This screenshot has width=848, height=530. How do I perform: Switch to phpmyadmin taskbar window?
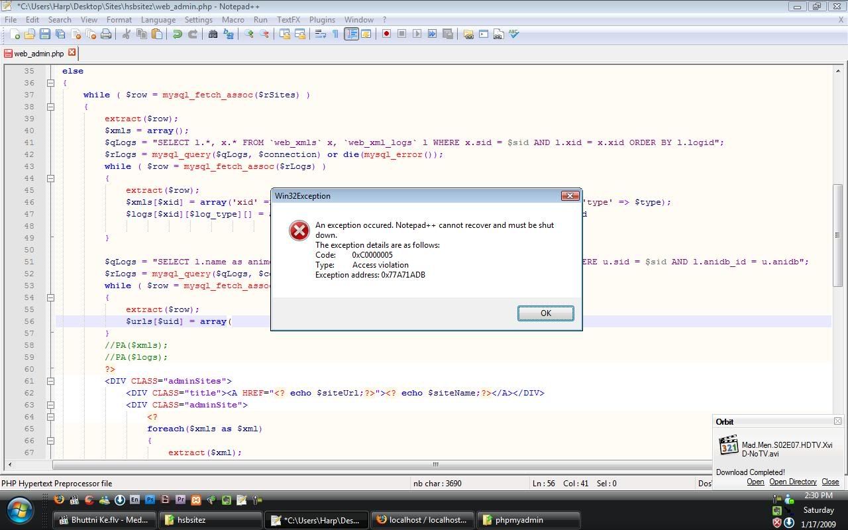pos(528,520)
